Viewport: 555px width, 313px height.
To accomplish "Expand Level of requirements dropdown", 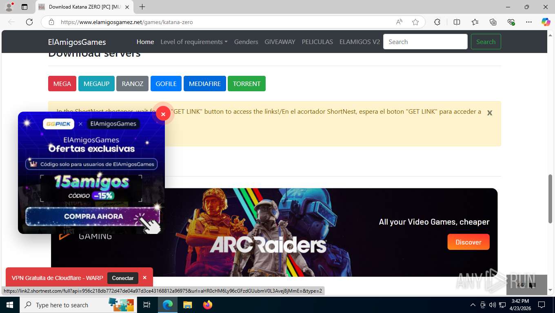I will (x=194, y=42).
